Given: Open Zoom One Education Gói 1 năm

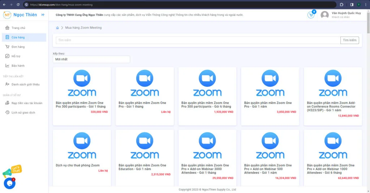Looking at the screenshot, I should point(142,167).
